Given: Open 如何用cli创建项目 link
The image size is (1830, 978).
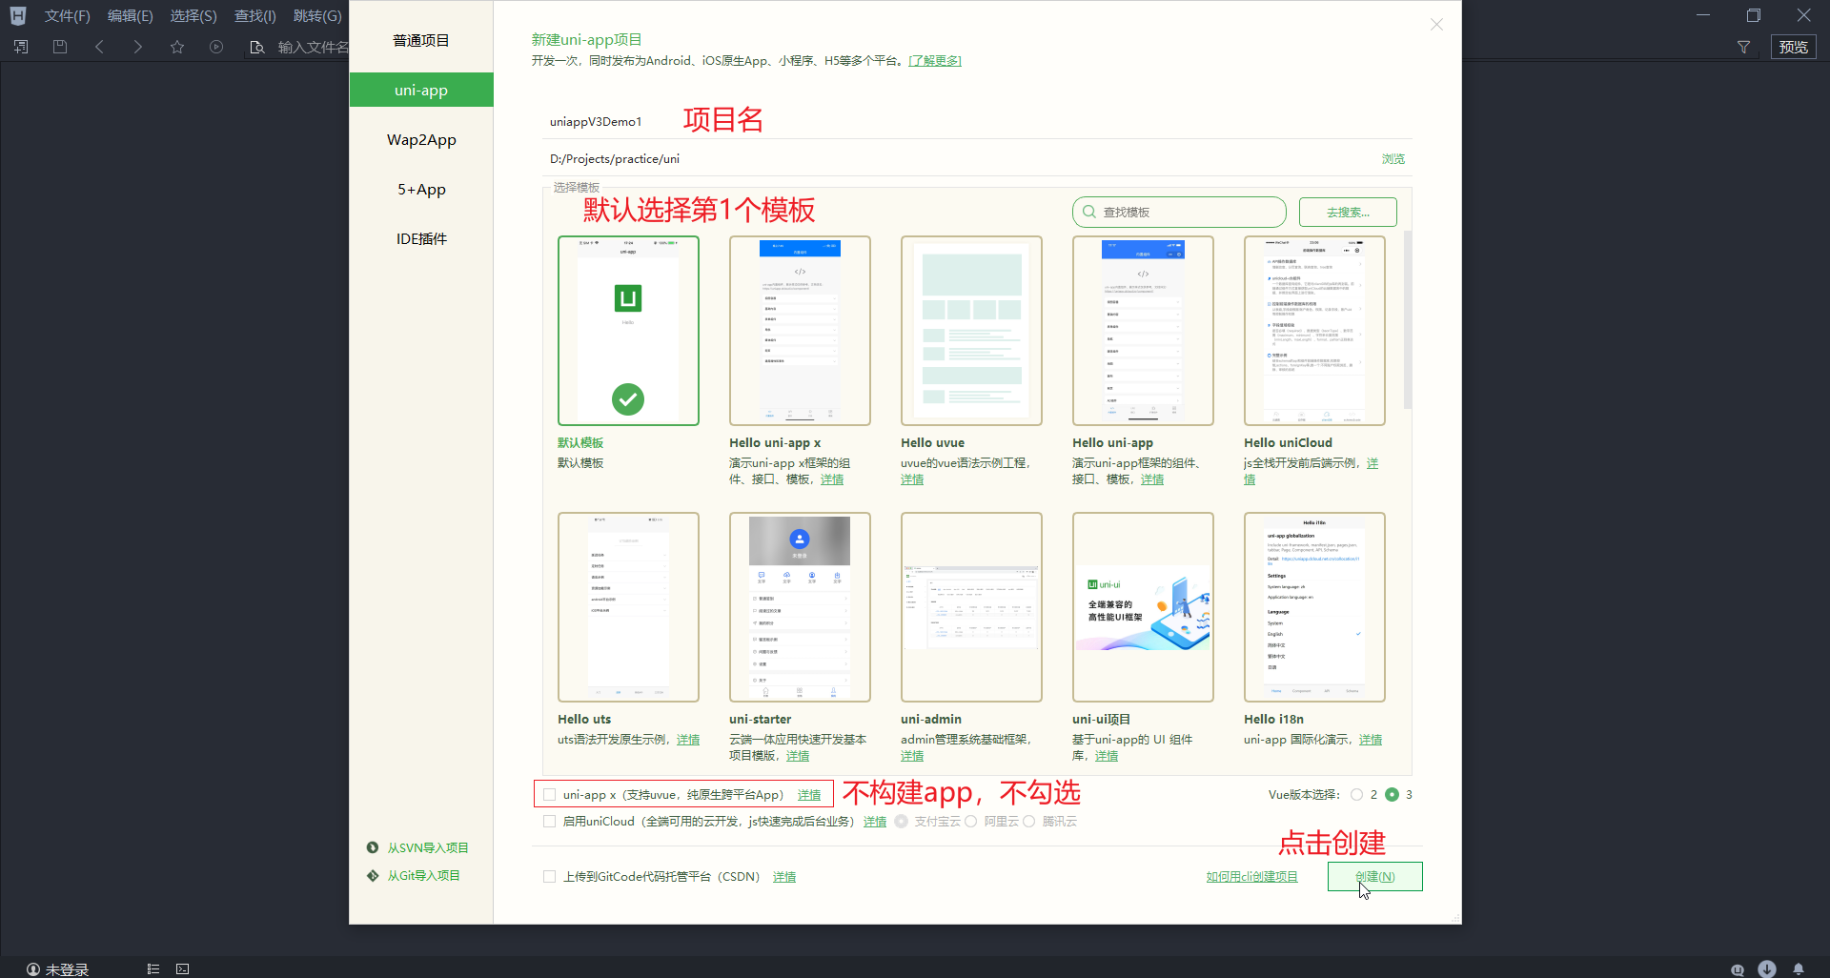Looking at the screenshot, I should [x=1251, y=876].
